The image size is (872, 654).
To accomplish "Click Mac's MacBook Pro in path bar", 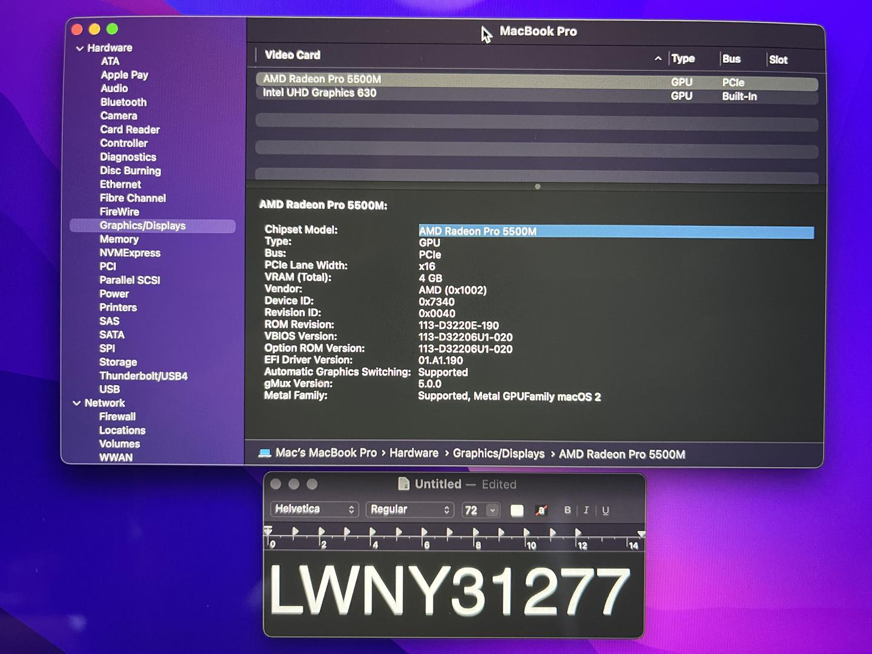I will [x=326, y=453].
